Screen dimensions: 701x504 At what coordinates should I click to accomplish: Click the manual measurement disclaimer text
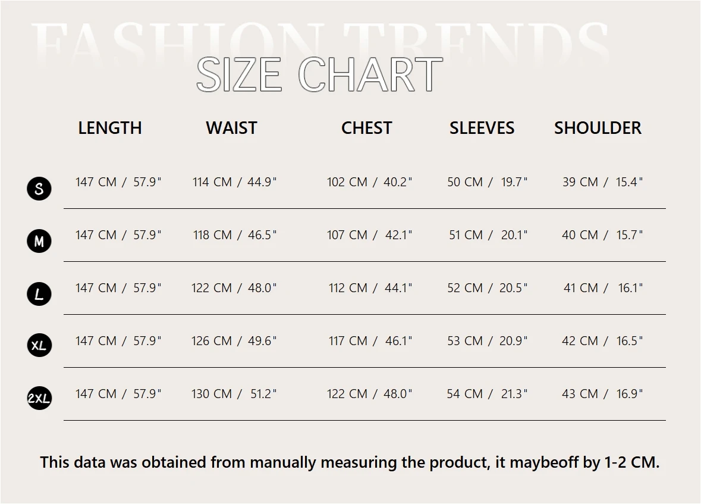click(x=350, y=462)
